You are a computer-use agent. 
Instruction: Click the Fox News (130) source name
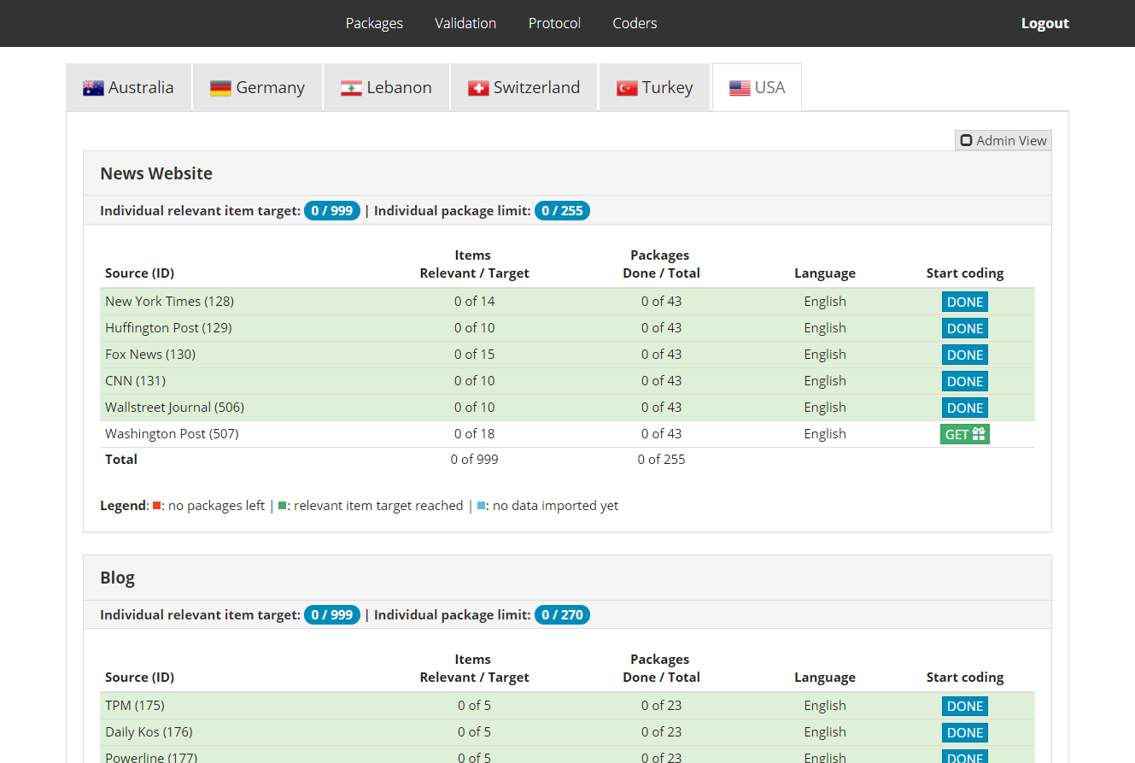pyautogui.click(x=150, y=354)
